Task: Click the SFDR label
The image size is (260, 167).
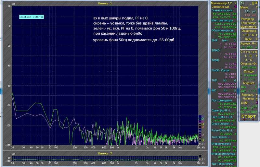Action: (x=215, y=60)
